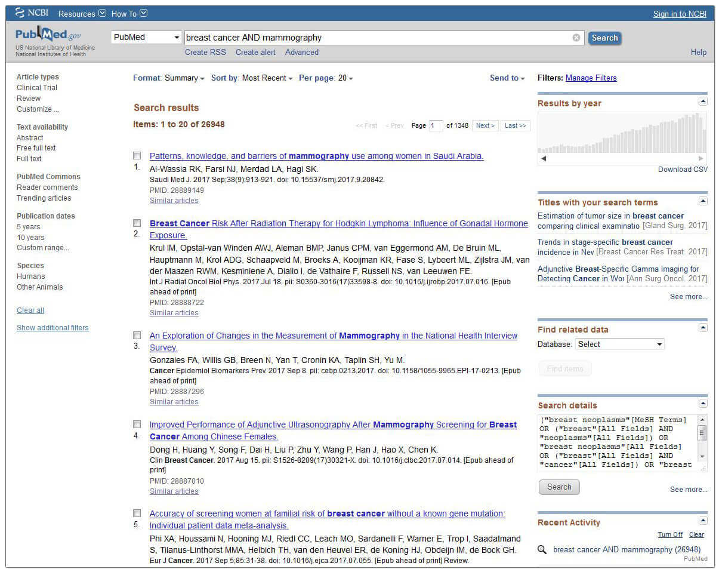Select Custom range publication dates
The image size is (719, 572).
click(42, 248)
